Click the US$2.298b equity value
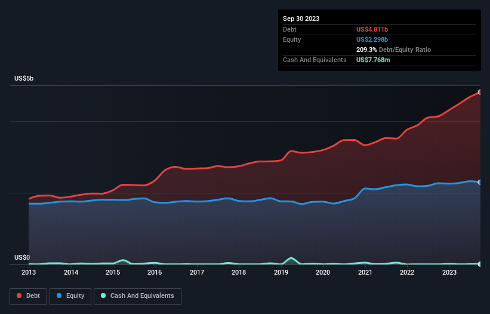The width and height of the screenshot is (490, 314). [372, 39]
